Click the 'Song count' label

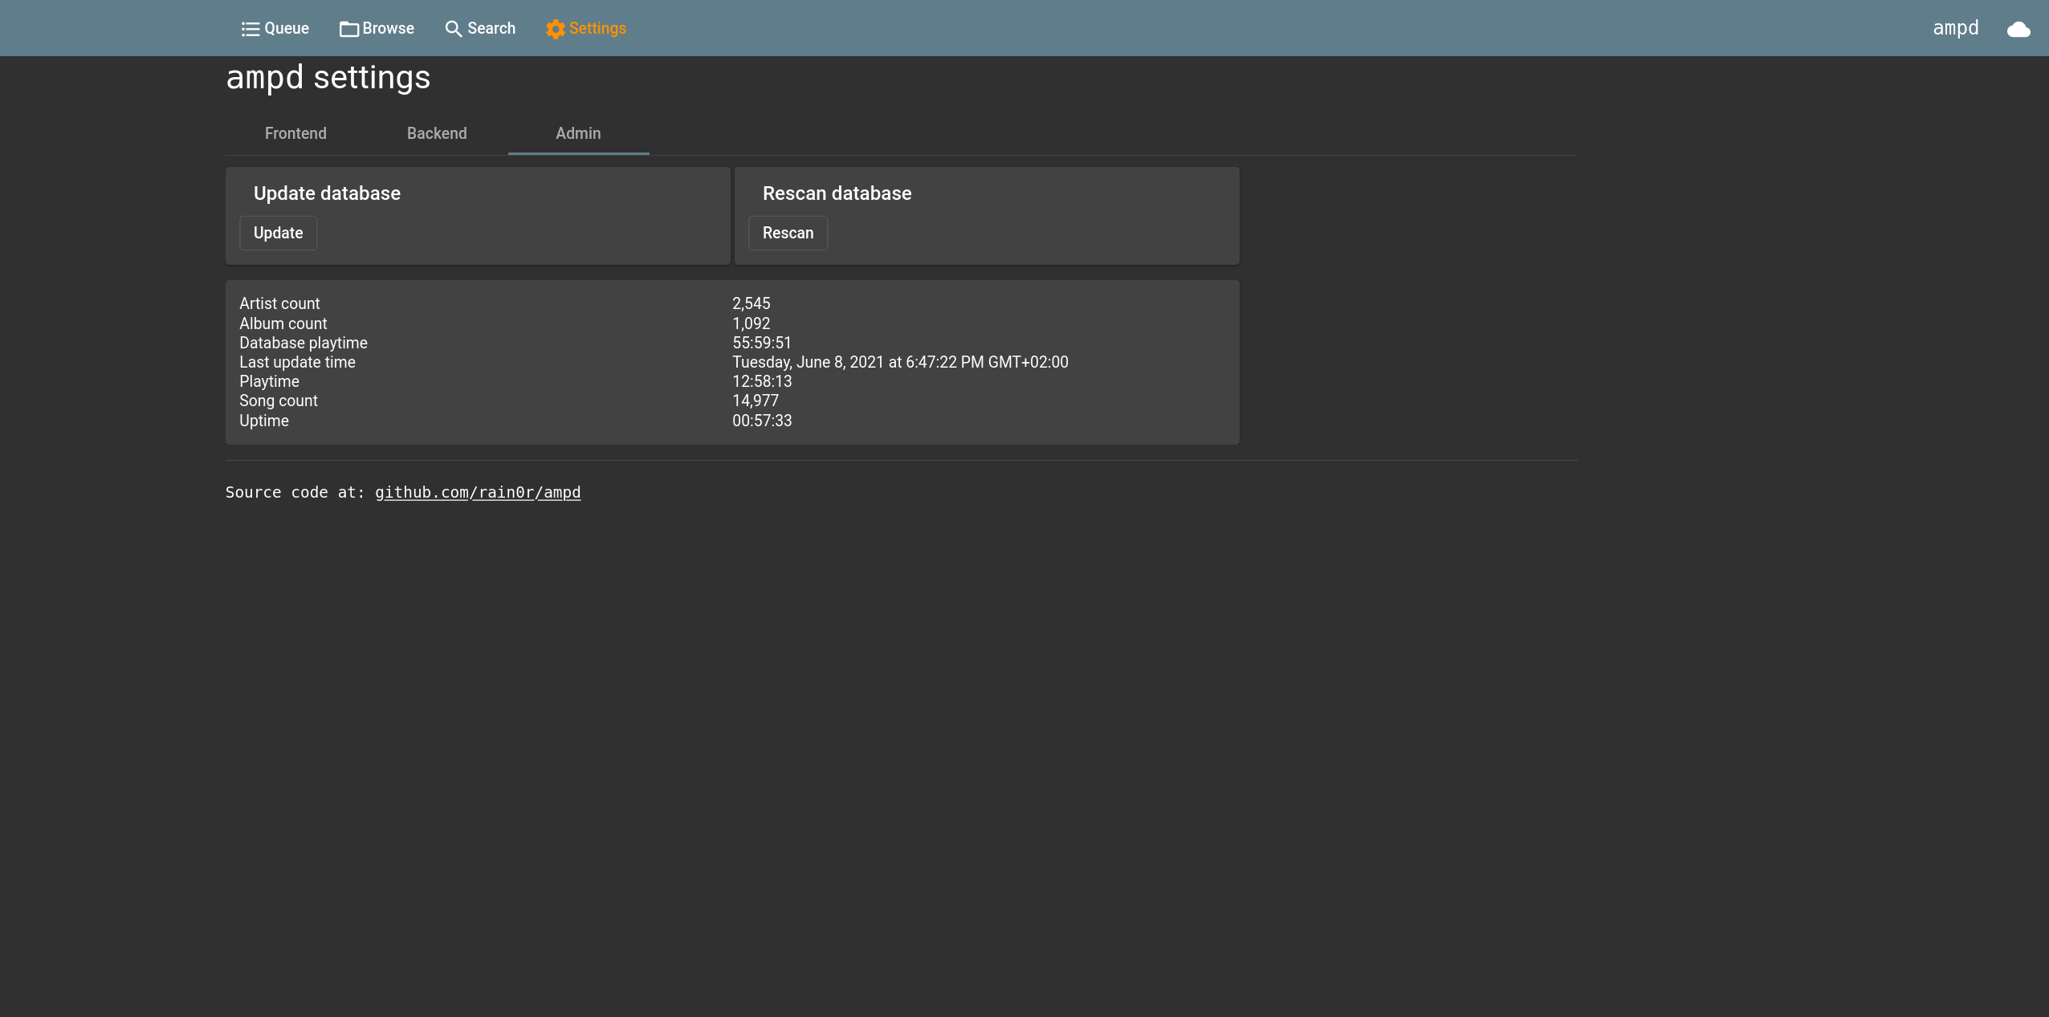coord(279,401)
